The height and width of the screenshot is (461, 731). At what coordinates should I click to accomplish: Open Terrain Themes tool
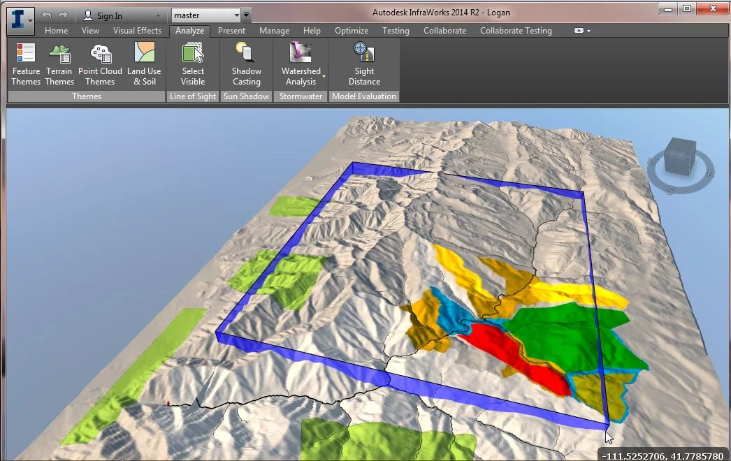click(x=59, y=64)
